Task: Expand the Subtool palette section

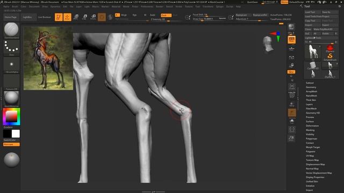Action: (310, 83)
